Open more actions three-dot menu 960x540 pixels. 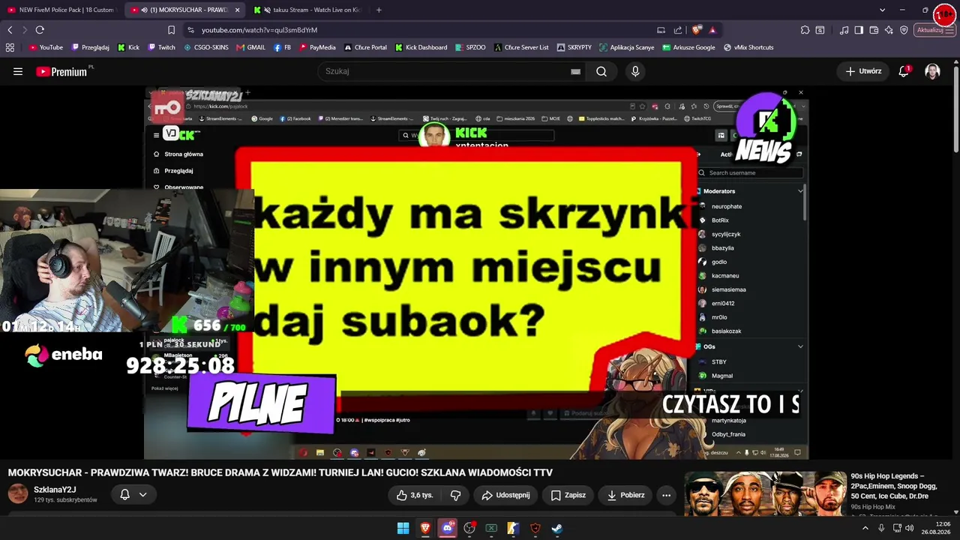coord(666,495)
